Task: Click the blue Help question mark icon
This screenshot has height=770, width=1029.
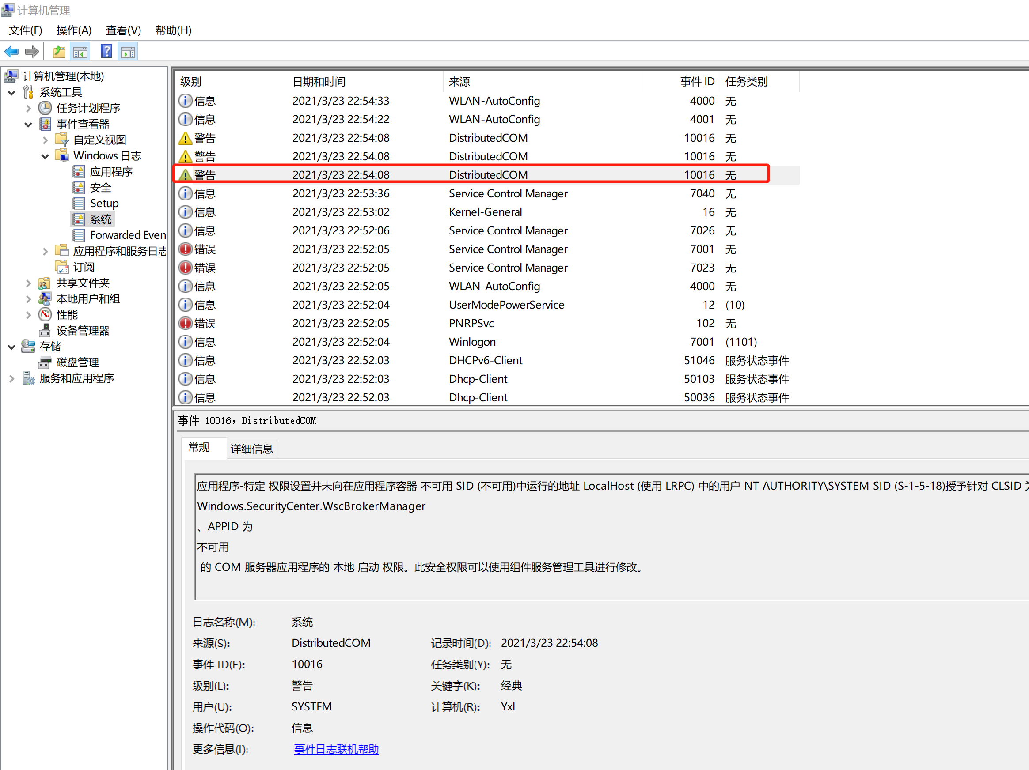Action: 106,52
